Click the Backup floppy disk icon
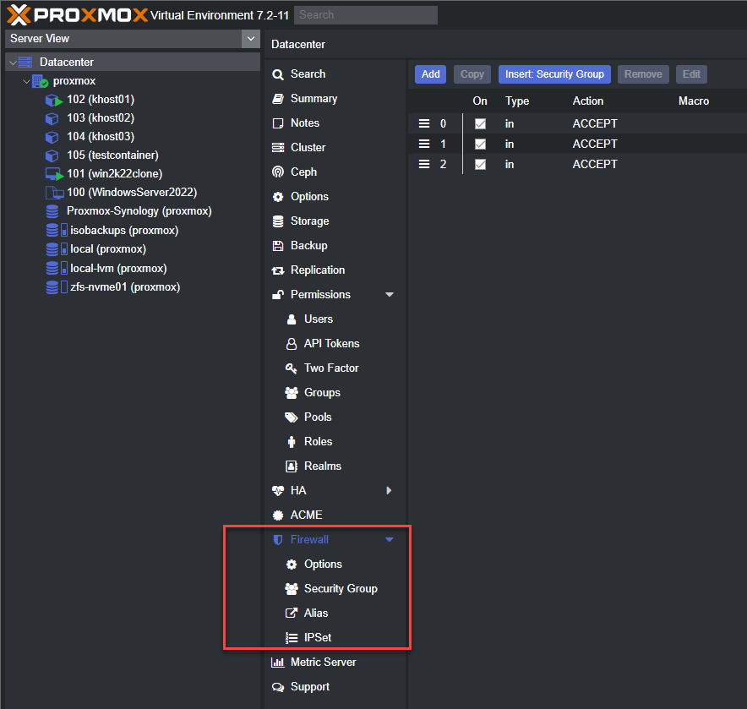Image resolution: width=747 pixels, height=709 pixels. 278,246
